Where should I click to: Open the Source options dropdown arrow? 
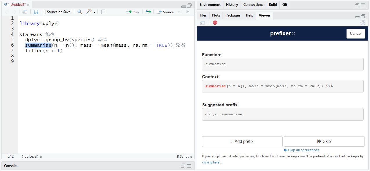click(x=179, y=12)
